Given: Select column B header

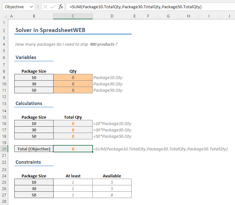Looking at the screenshot, I should tap(34, 16).
